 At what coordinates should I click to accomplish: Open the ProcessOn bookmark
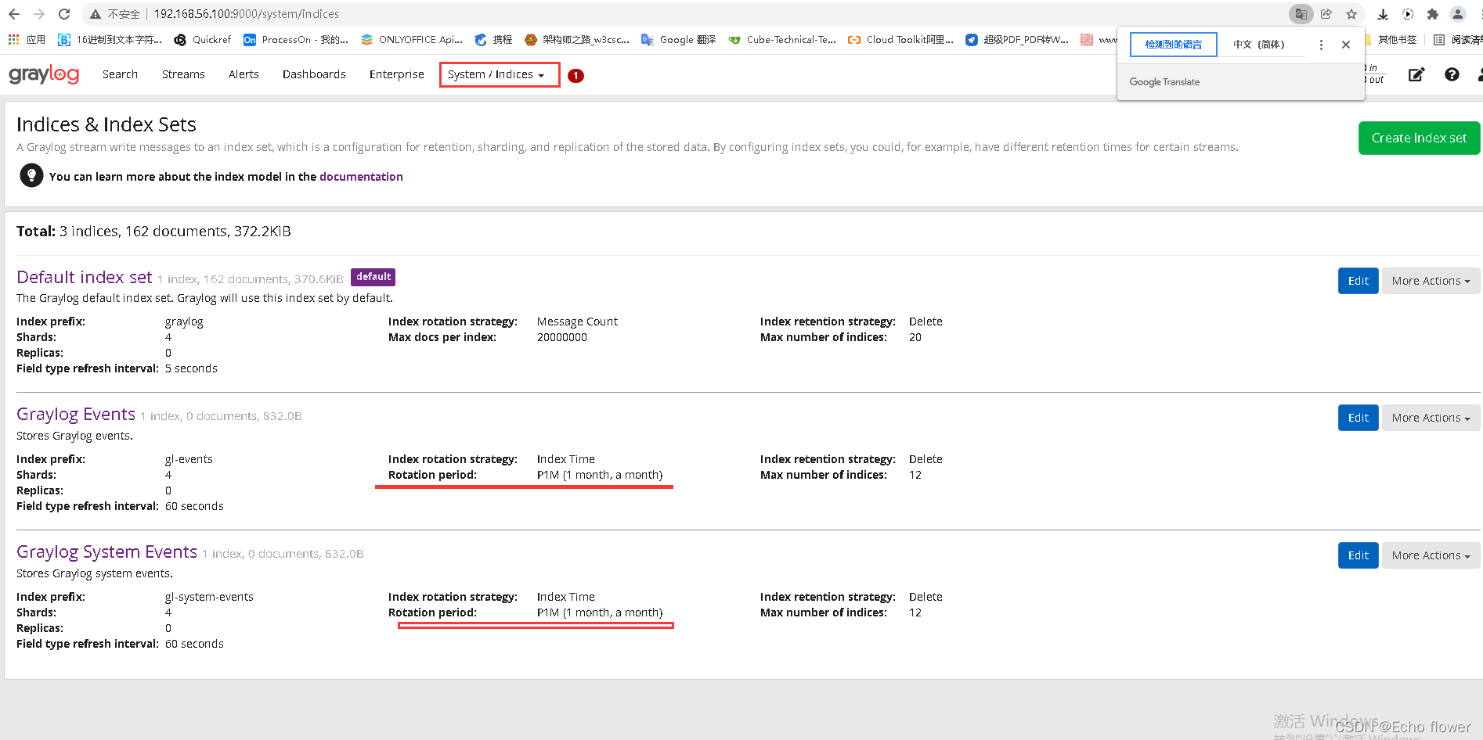click(x=296, y=39)
